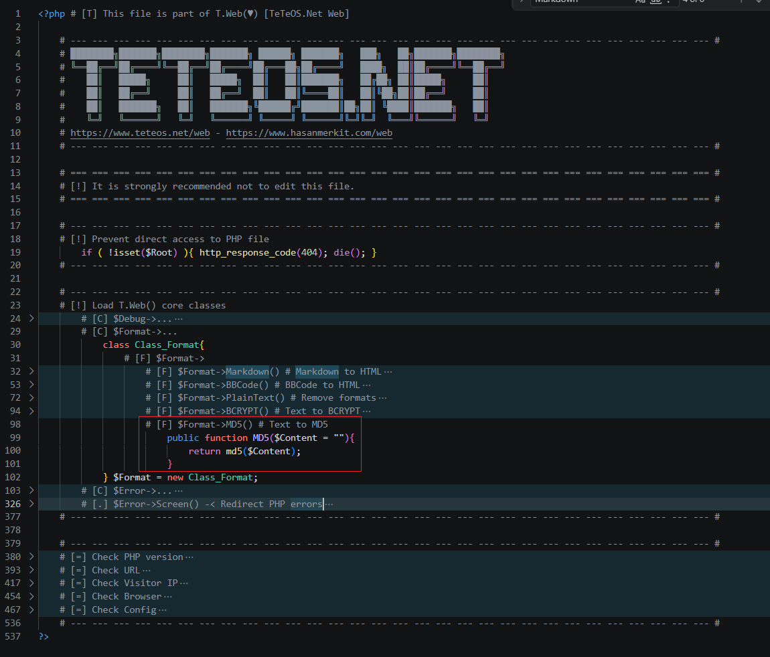The image size is (770, 657).
Task: Expand folded Check Browser section
Action: click(x=31, y=596)
